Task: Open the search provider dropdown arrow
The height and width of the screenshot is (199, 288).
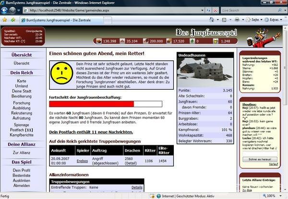Action: (285, 11)
